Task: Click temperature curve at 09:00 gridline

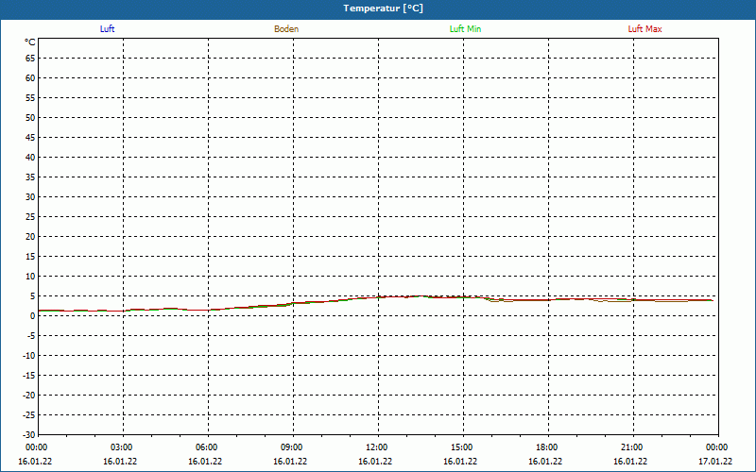Action: (293, 303)
